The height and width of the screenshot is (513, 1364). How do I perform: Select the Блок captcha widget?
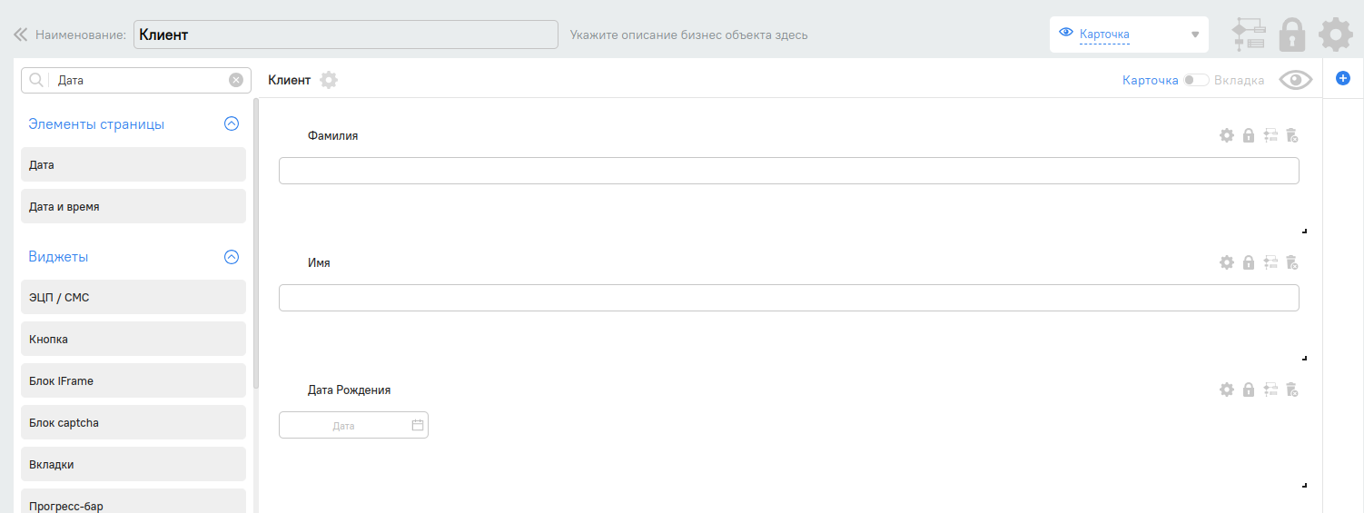133,422
